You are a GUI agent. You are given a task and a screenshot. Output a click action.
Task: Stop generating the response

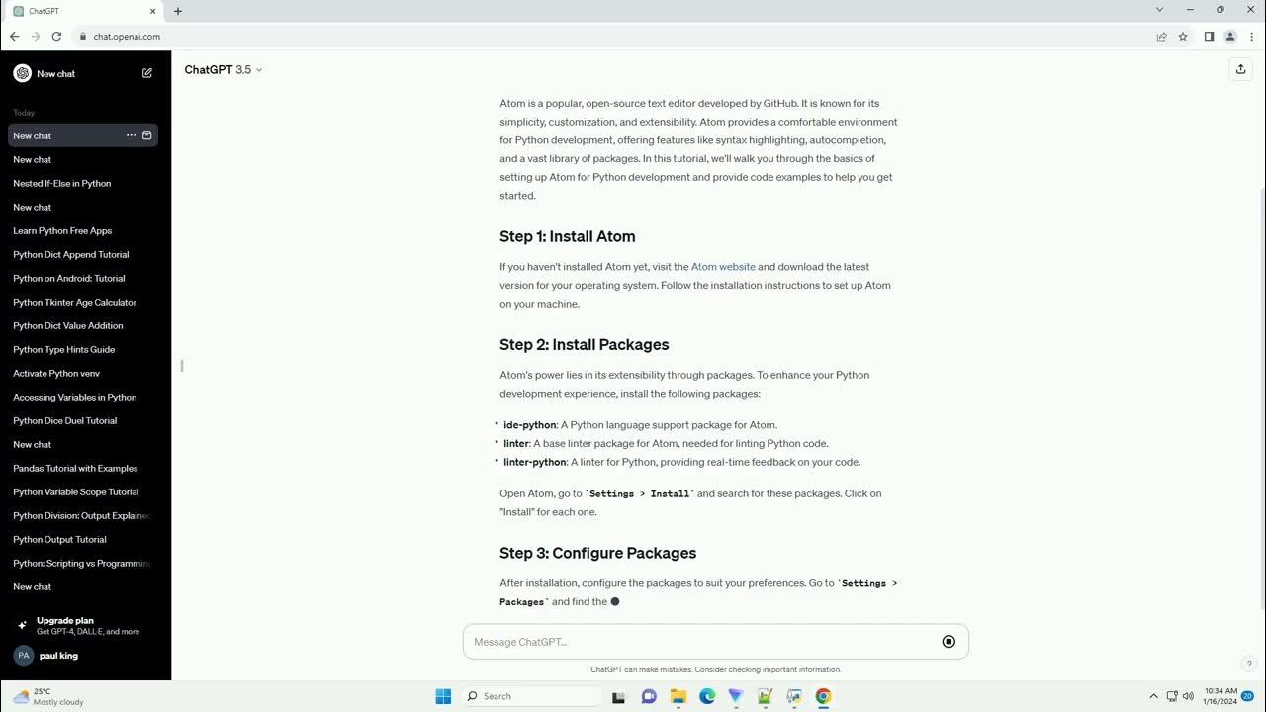tap(949, 642)
